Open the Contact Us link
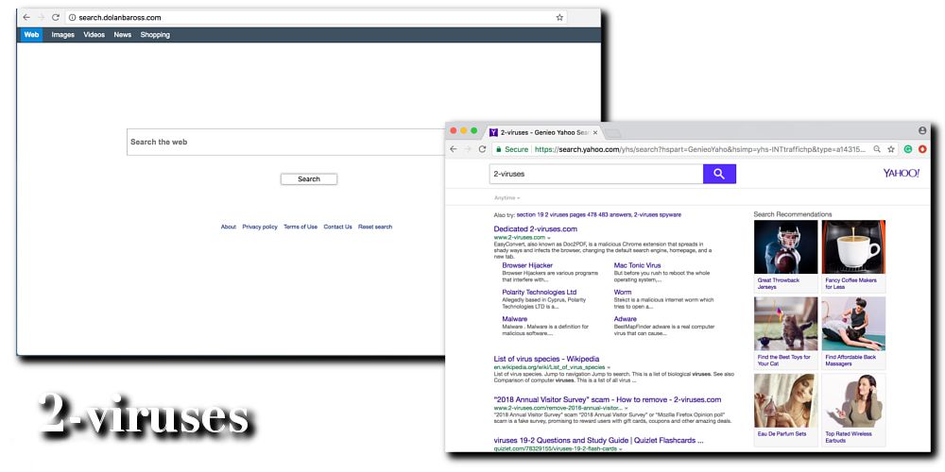 337,227
